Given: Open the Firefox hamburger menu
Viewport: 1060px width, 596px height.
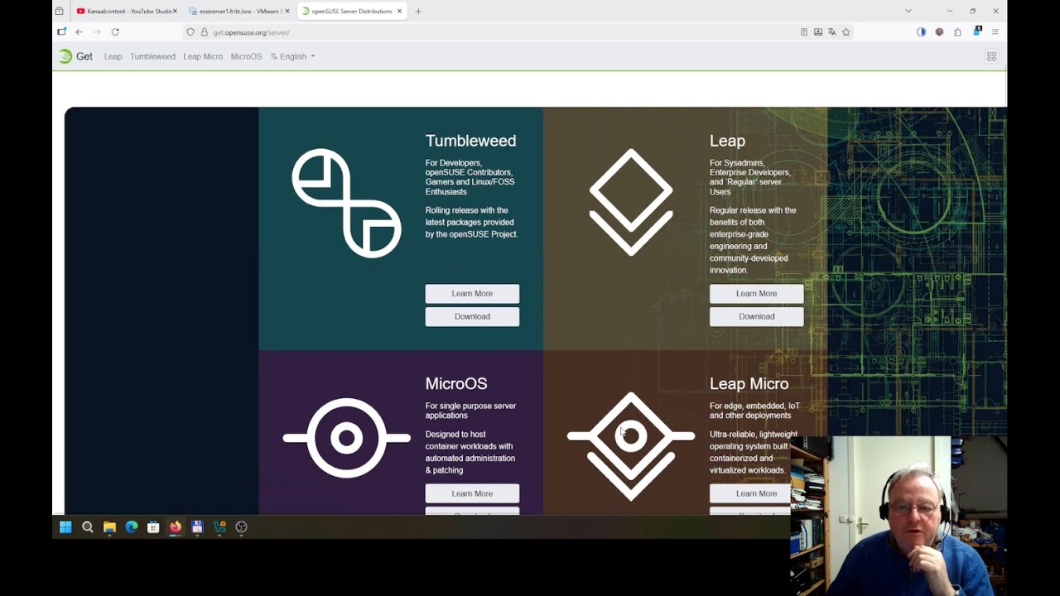Looking at the screenshot, I should click(x=995, y=32).
